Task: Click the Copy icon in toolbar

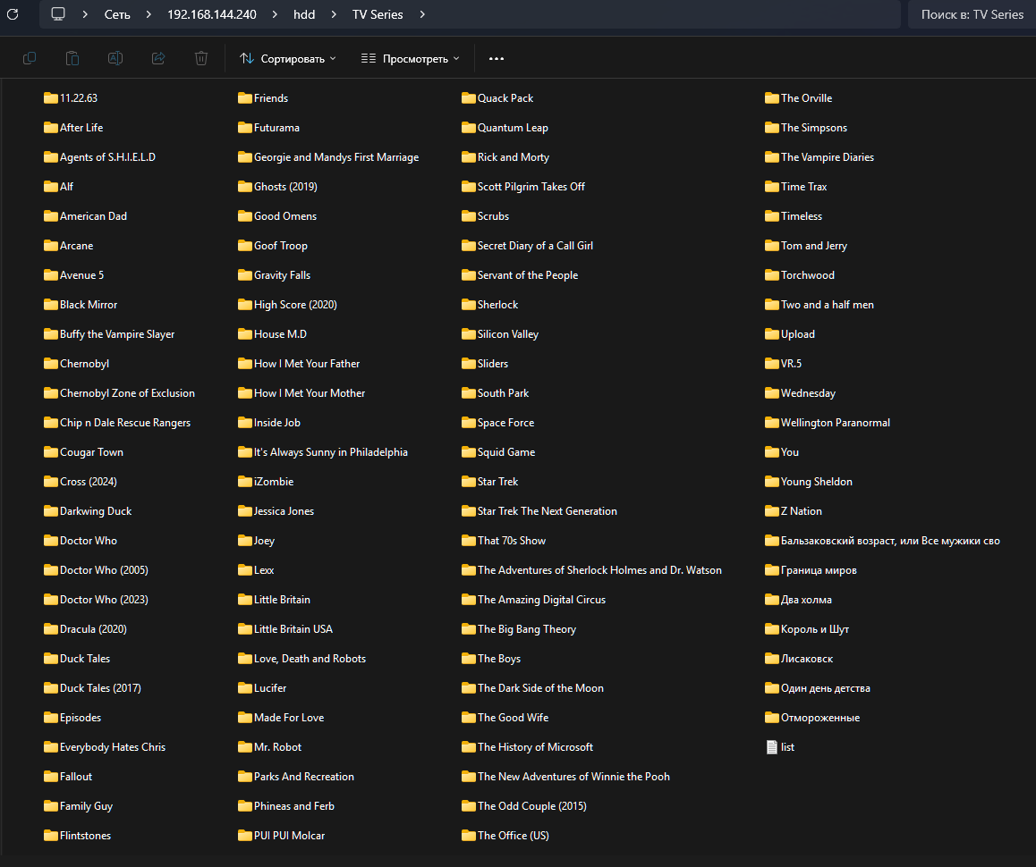Action: (30, 58)
